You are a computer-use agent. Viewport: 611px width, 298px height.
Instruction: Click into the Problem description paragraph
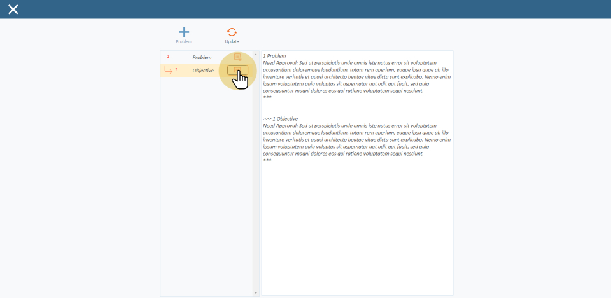pos(356,77)
